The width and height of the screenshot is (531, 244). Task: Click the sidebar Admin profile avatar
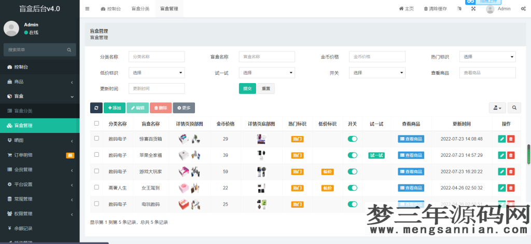coord(11,29)
